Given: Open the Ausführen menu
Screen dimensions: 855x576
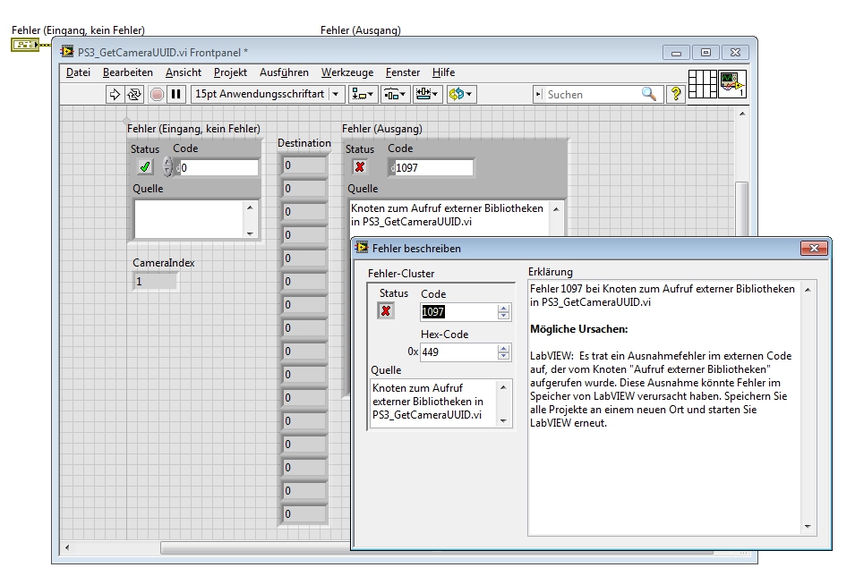Looking at the screenshot, I should 284,72.
